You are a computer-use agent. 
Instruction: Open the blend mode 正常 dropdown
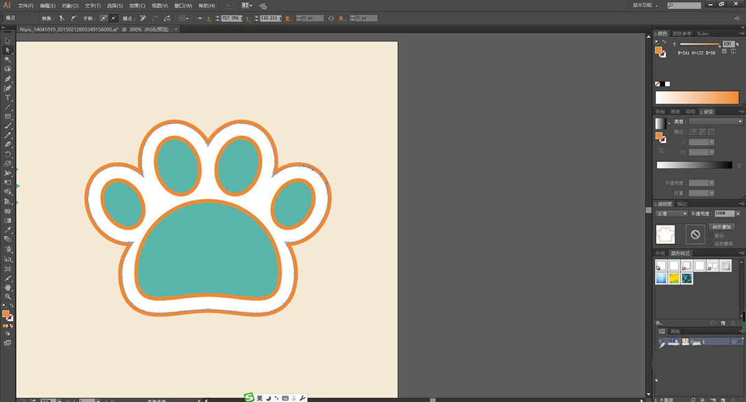click(671, 213)
